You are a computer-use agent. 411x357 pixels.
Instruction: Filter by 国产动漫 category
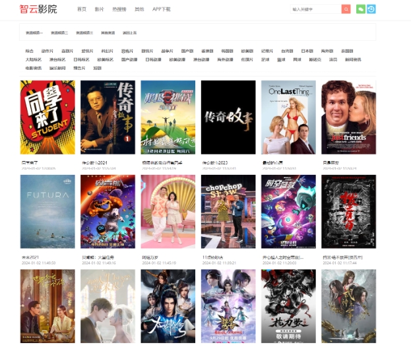[x=129, y=60]
